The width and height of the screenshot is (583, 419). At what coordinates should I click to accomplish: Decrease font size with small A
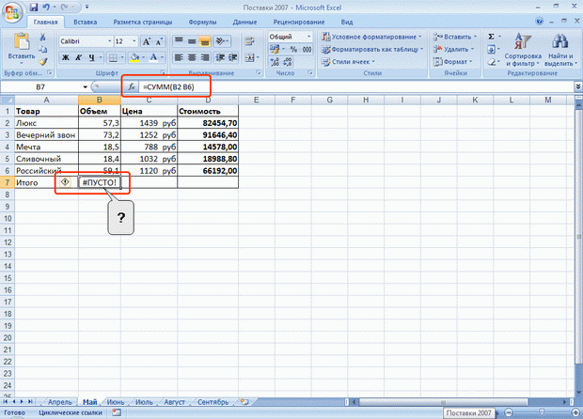(x=160, y=41)
